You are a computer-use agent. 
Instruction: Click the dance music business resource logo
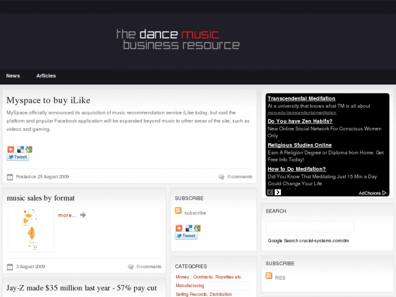(178, 39)
